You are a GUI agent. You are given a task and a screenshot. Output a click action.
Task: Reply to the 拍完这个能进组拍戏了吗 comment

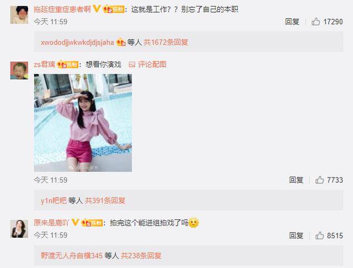tap(296, 235)
